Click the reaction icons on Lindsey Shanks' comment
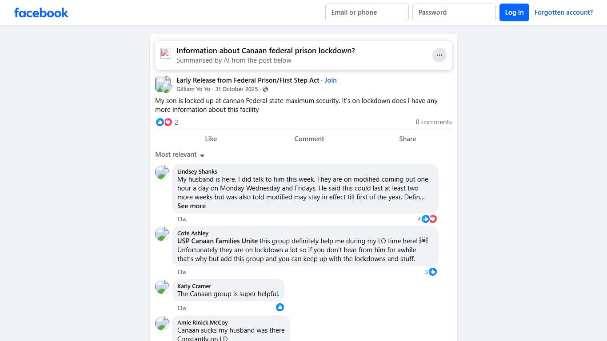The image size is (607, 341). point(429,219)
